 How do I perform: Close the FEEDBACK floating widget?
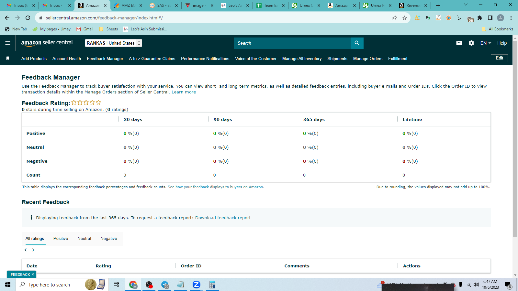33,275
